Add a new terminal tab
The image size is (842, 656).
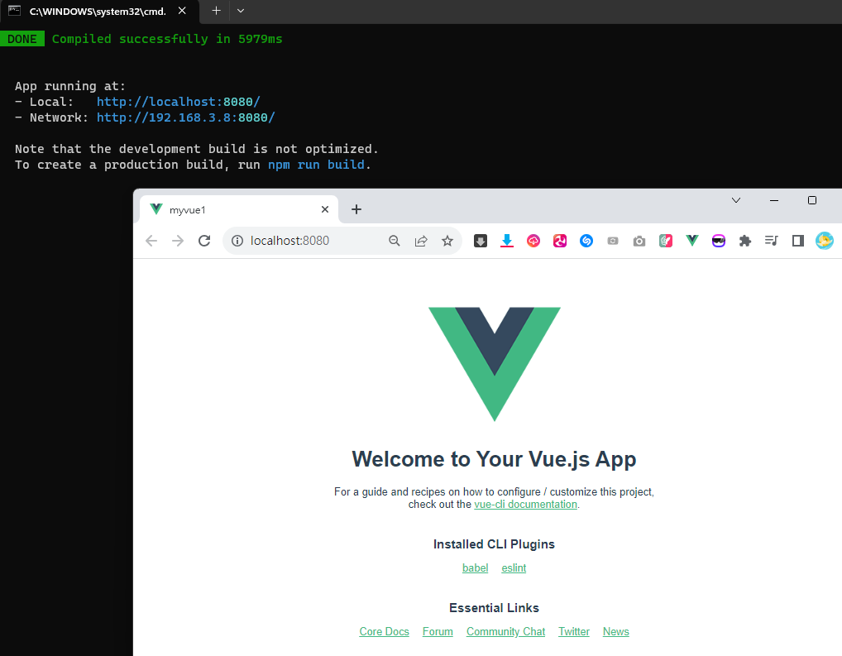coord(216,11)
